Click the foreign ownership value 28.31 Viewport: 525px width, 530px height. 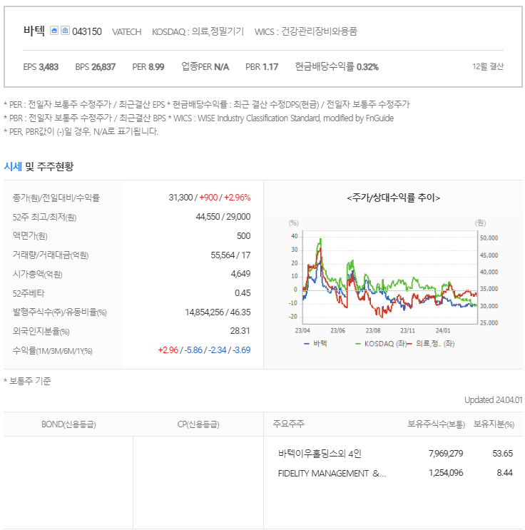[240, 331]
